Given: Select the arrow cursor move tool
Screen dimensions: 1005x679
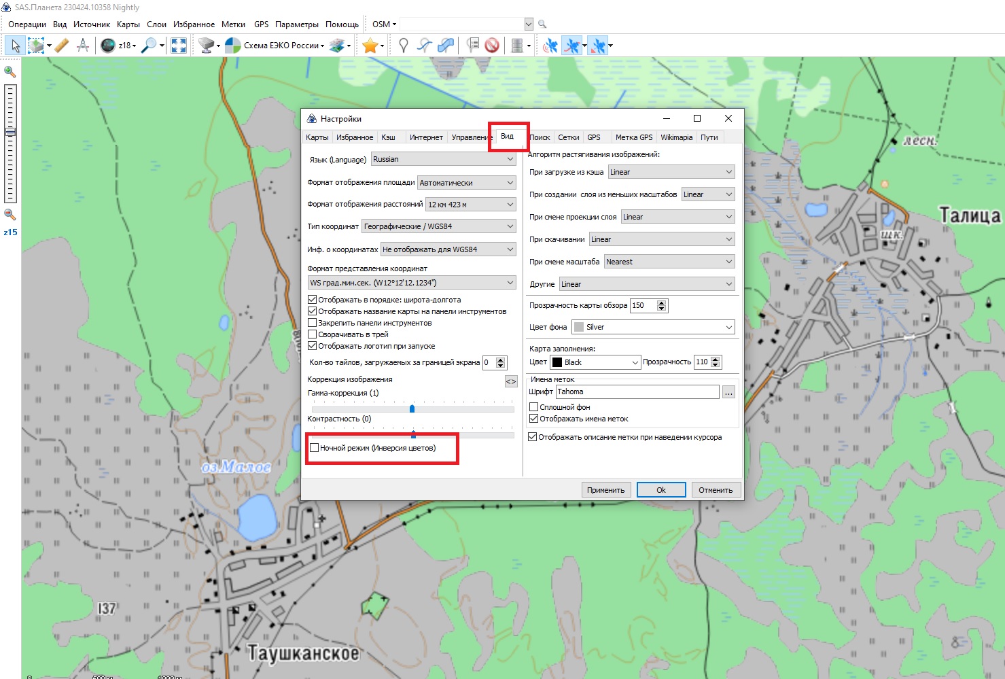Looking at the screenshot, I should [15, 46].
